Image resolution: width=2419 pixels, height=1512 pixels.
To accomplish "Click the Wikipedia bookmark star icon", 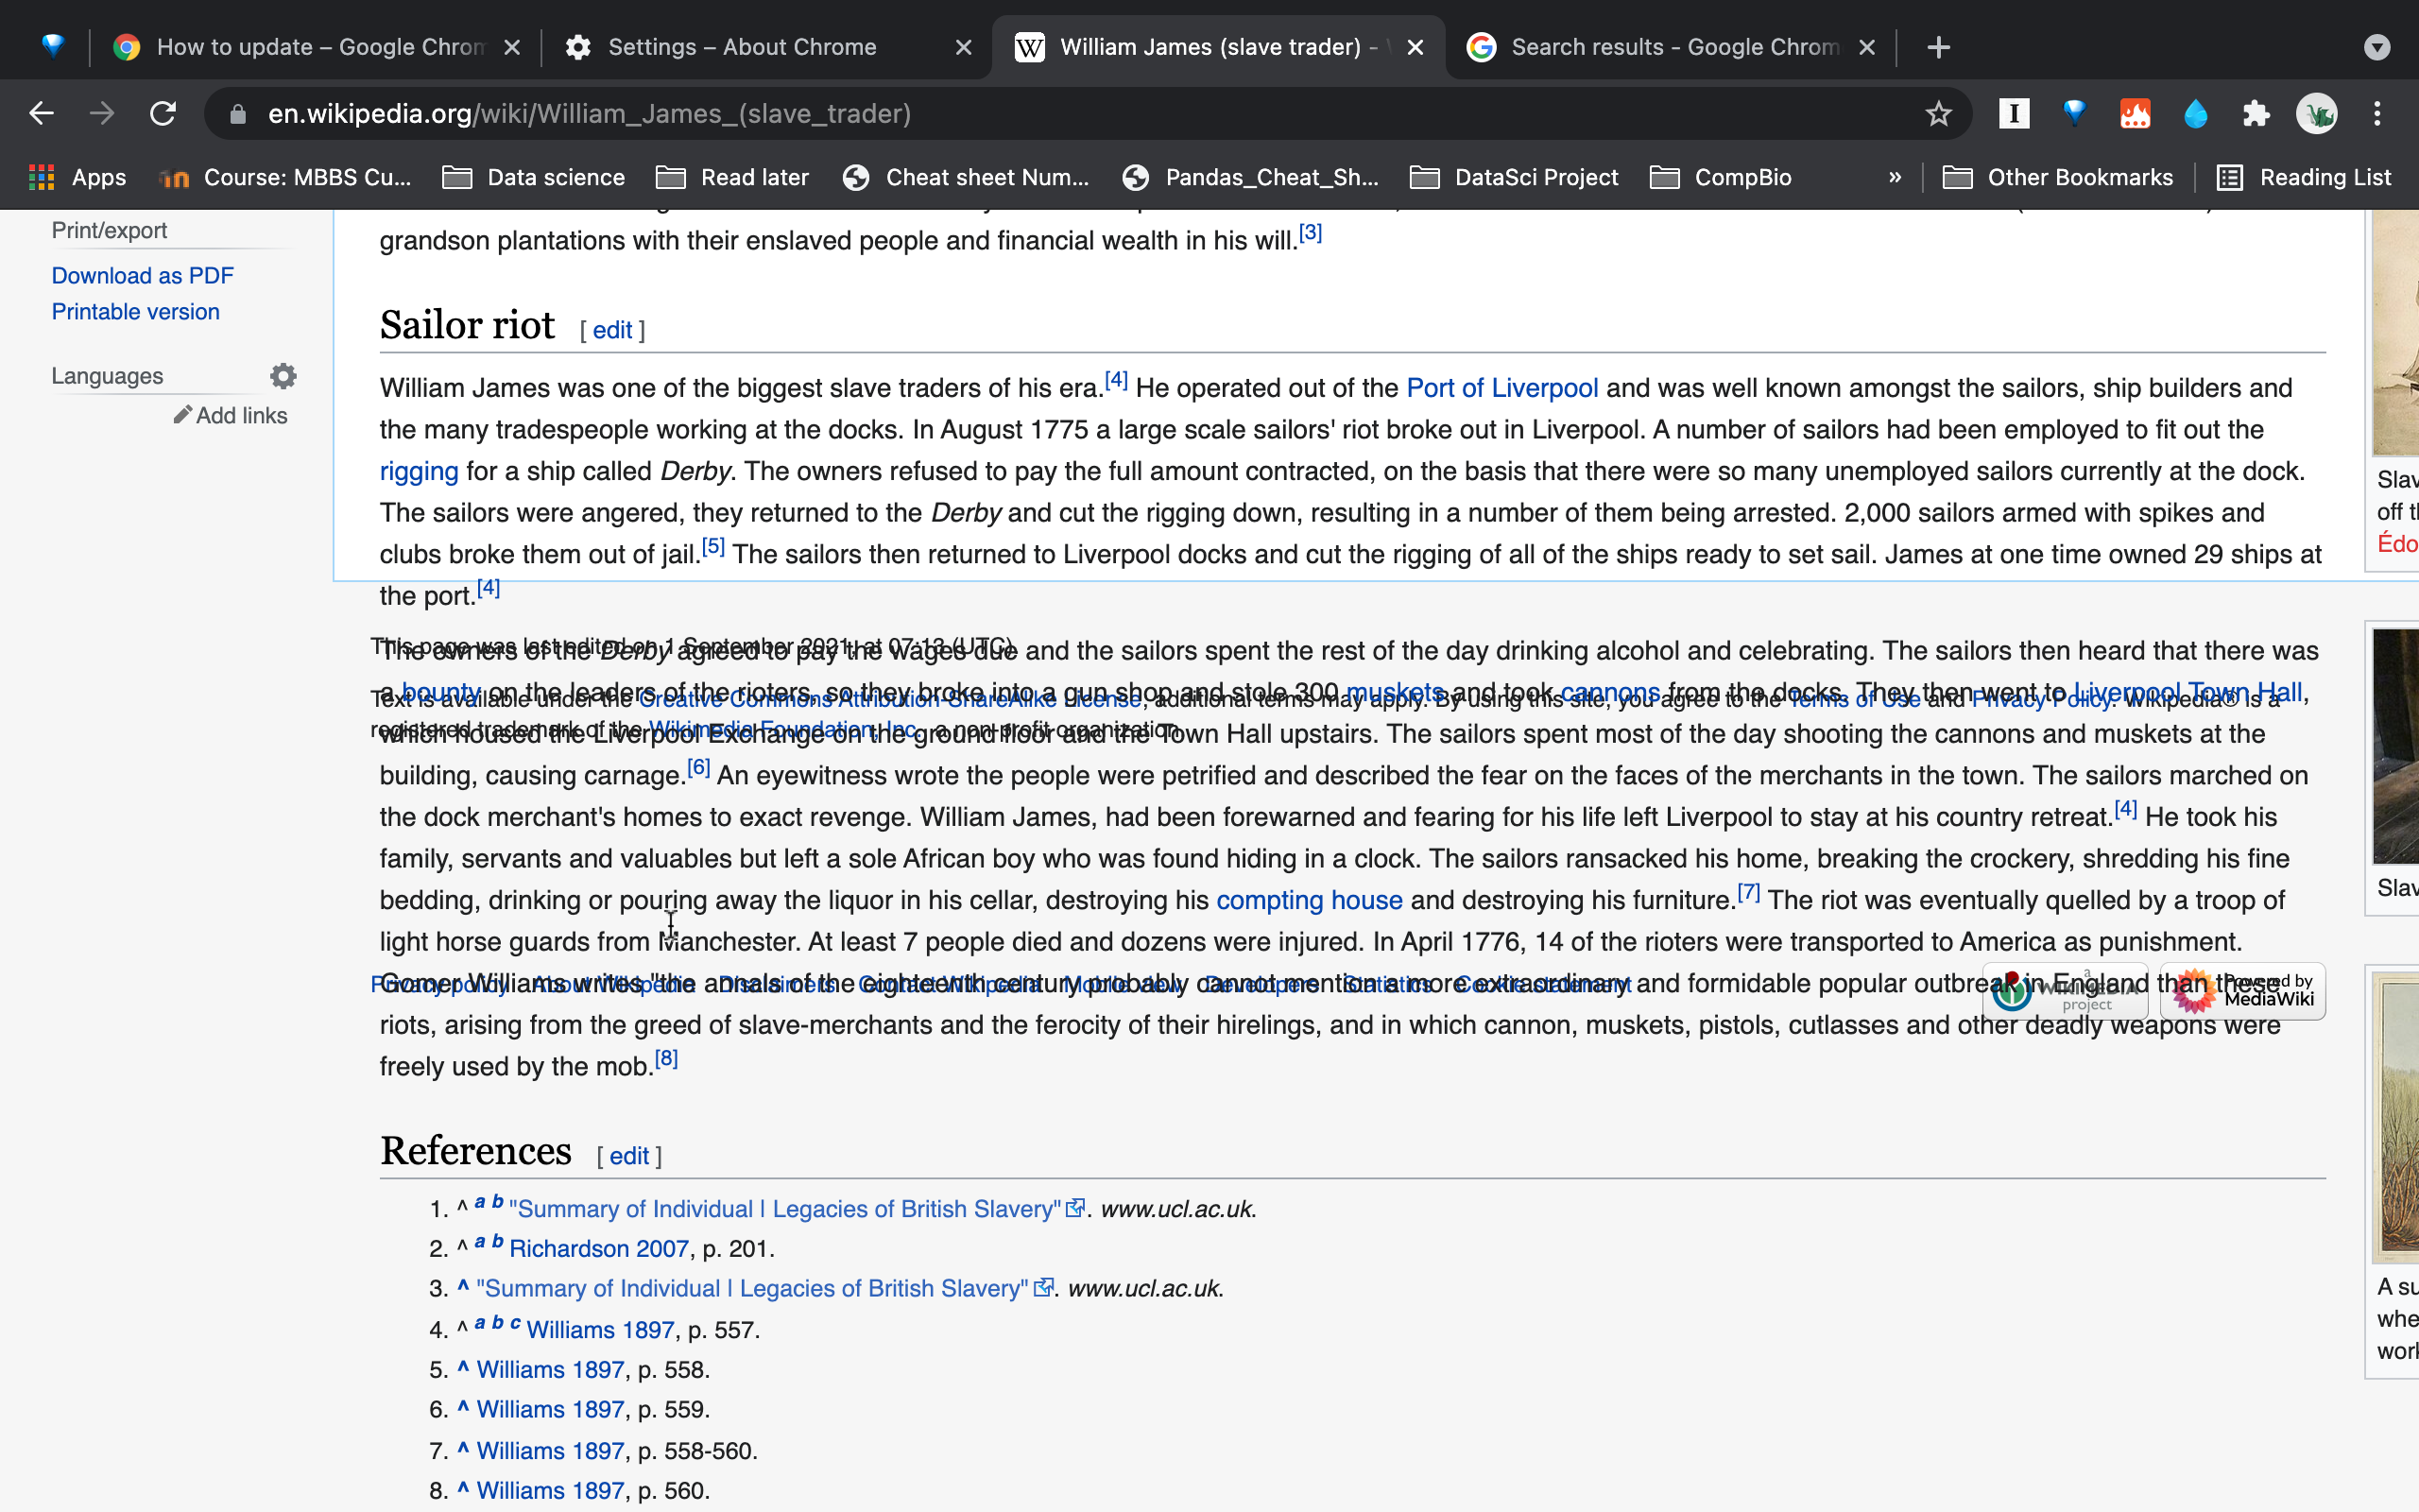I will 1936,113.
